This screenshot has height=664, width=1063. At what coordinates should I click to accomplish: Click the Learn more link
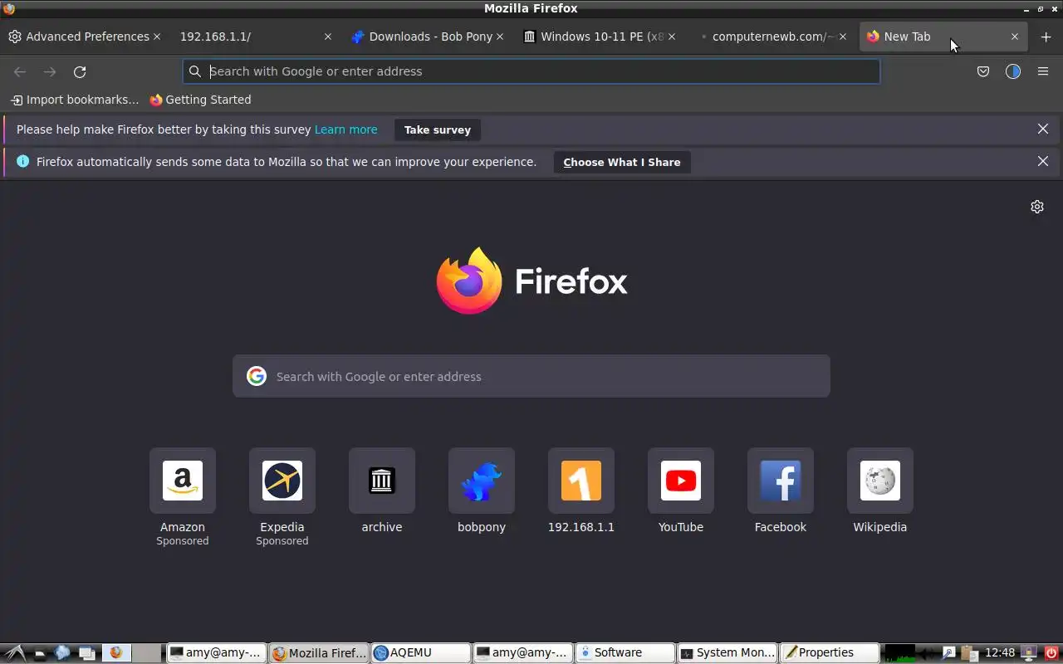346,129
